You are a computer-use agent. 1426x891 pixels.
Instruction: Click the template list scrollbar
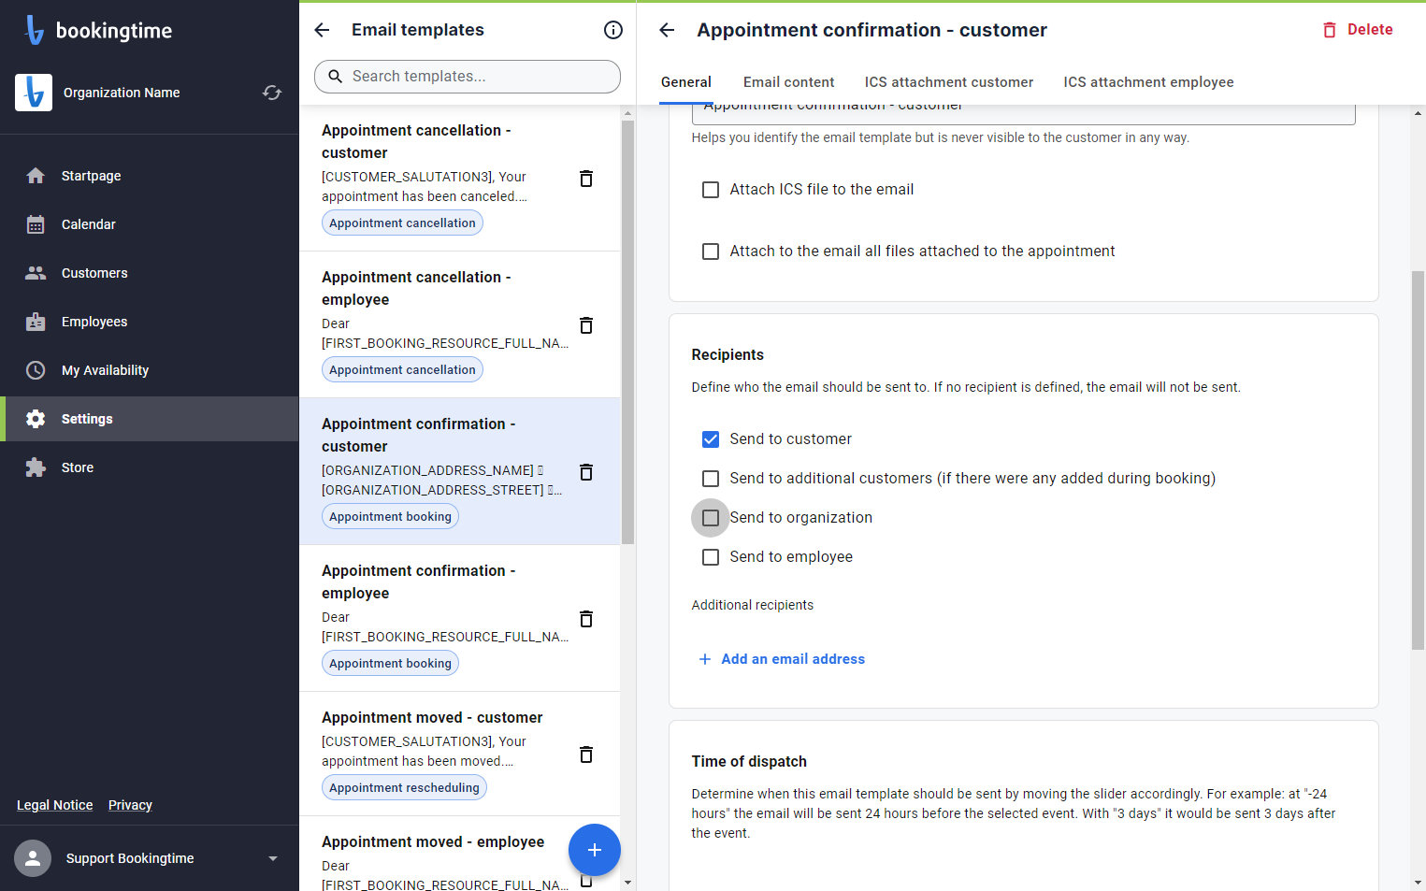627,332
